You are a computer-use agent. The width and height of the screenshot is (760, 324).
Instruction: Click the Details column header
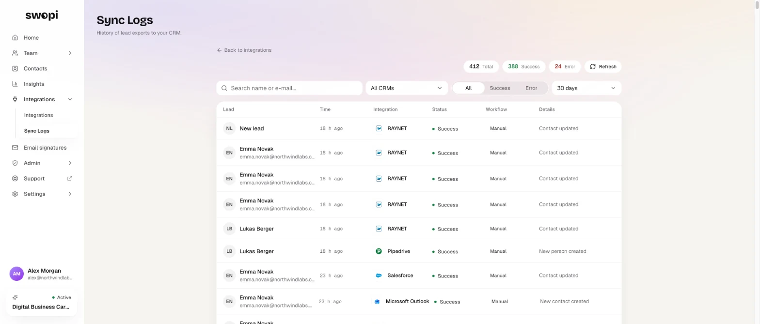(547, 109)
